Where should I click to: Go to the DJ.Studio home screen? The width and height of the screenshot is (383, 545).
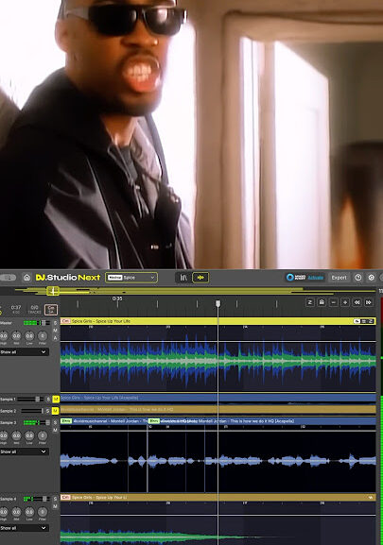point(26,278)
